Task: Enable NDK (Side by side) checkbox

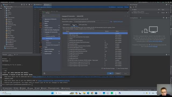Action: 68,35
